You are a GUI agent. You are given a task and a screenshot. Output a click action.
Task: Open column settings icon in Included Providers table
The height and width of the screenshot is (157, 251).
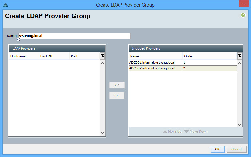click(239, 56)
